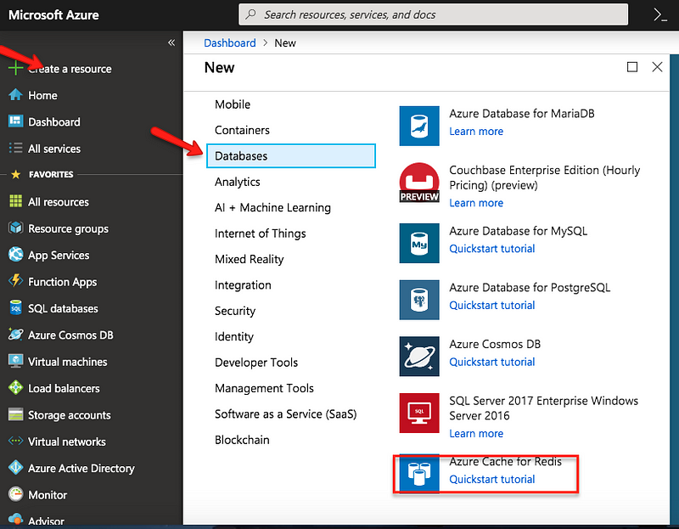Image resolution: width=679 pixels, height=529 pixels.
Task: Click the Azure Cosmos DB sidebar icon
Action: 15,335
